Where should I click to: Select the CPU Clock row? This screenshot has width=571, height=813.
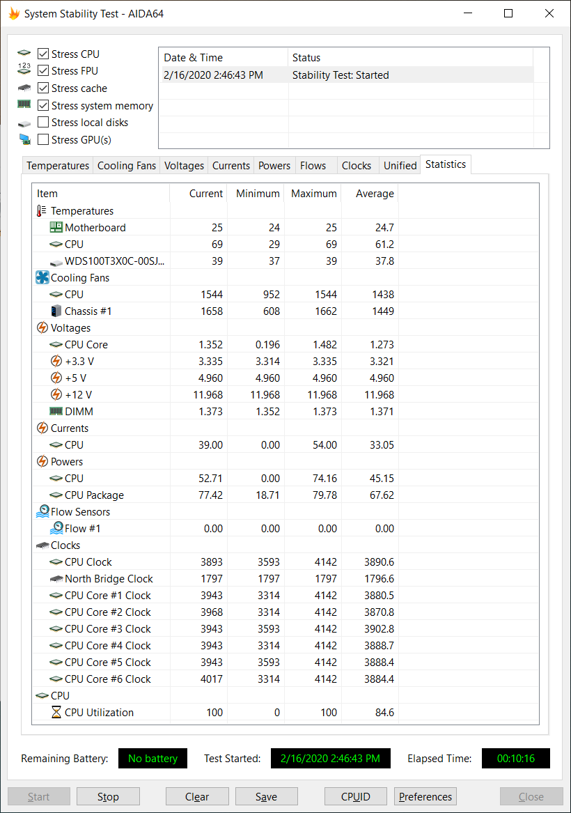215,562
